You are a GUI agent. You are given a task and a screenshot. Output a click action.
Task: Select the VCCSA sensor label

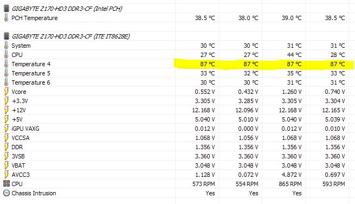click(21, 138)
